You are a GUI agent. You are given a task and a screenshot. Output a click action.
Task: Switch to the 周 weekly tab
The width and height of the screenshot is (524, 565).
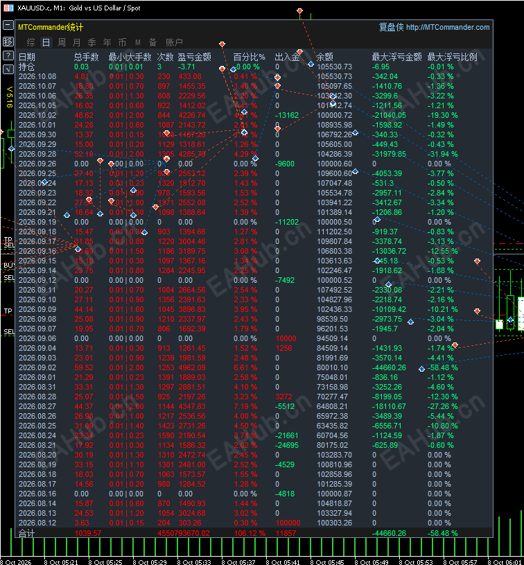61,42
